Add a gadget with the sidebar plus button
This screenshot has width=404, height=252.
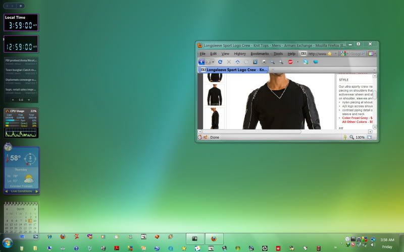coord(21,6)
